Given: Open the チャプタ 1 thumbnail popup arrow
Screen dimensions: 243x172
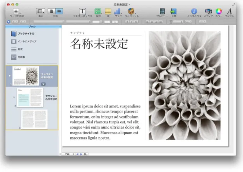Looking at the screenshot, I should (x=43, y=84).
